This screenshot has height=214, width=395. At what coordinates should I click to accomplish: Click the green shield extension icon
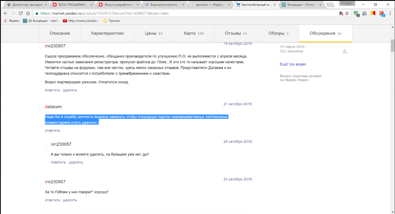pyautogui.click(x=356, y=13)
